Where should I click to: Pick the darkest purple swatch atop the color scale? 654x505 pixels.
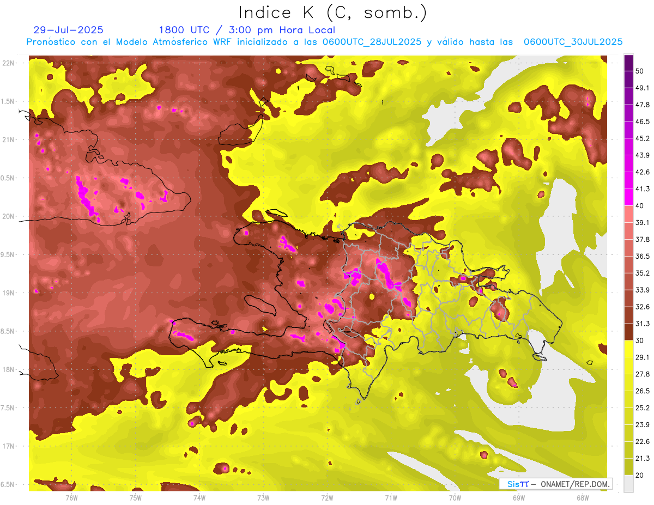(628, 63)
